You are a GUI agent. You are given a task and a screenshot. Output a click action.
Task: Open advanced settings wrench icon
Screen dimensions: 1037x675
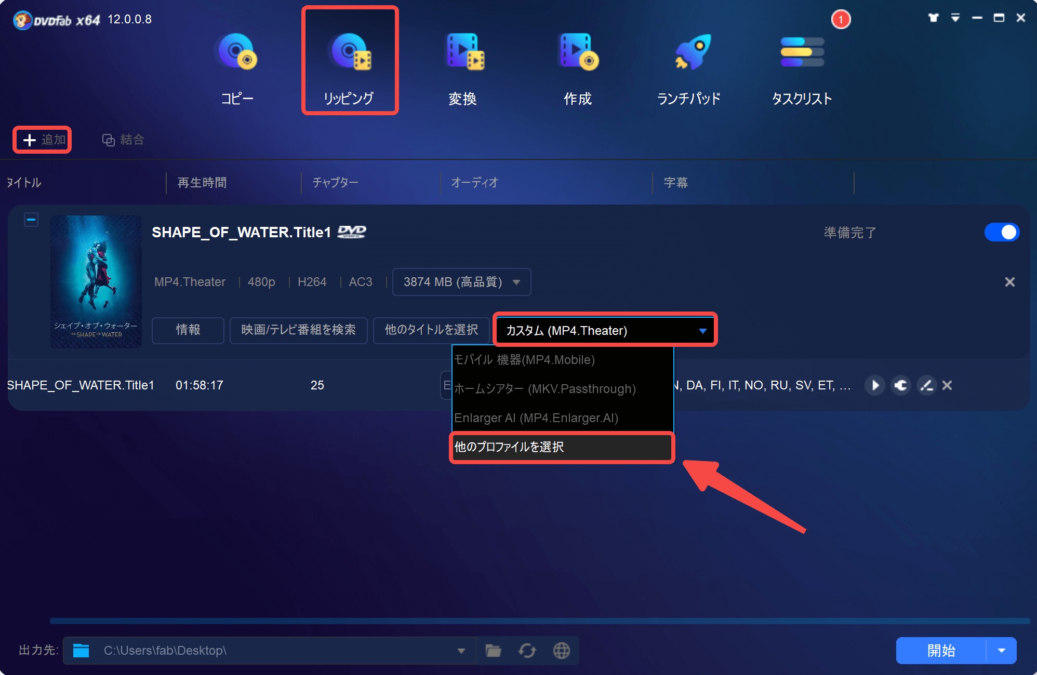901,385
